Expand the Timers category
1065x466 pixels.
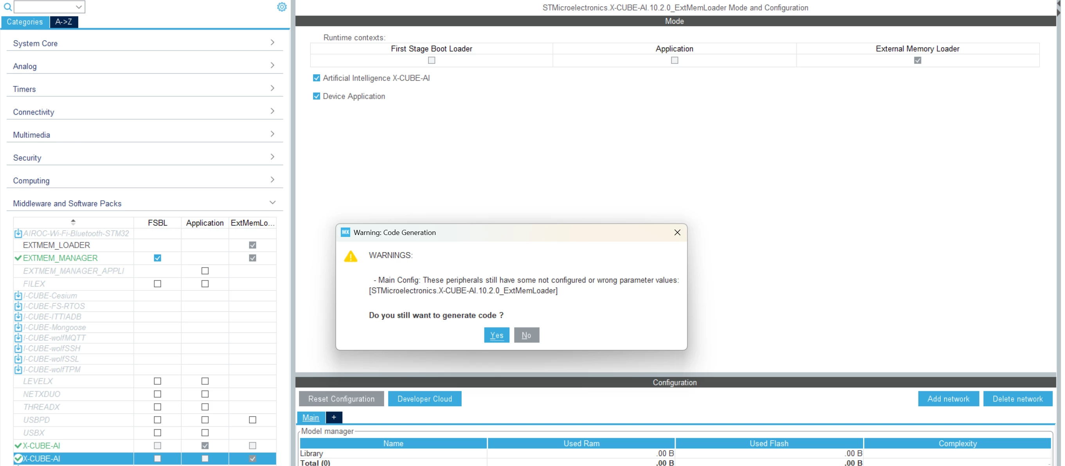click(145, 89)
